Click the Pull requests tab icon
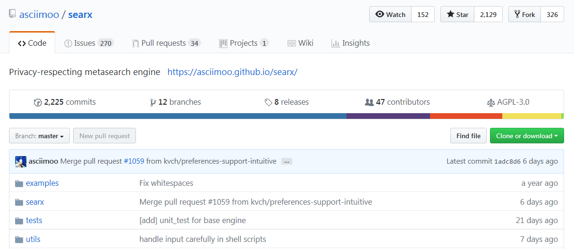Image resolution: width=574 pixels, height=249 pixels. [x=135, y=43]
